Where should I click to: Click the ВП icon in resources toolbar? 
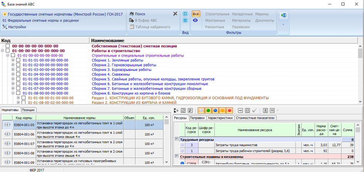click(x=248, y=110)
